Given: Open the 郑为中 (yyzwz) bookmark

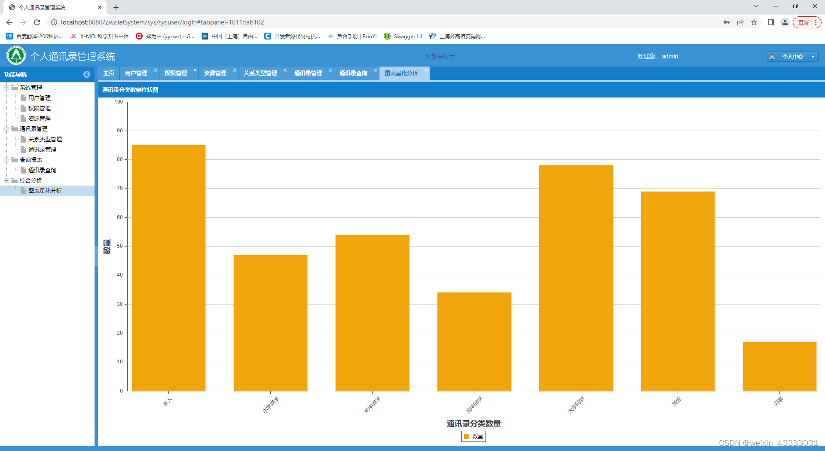Looking at the screenshot, I should coord(165,36).
